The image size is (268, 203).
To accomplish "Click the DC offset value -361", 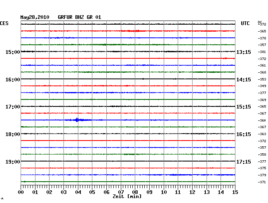I will [x=262, y=65].
